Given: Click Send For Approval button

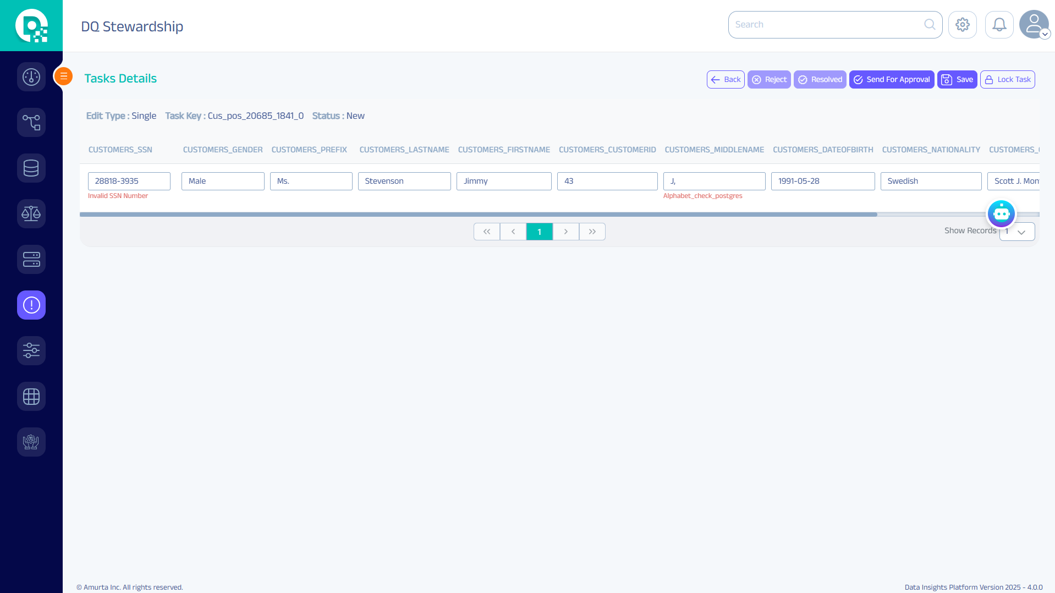Looking at the screenshot, I should (891, 80).
